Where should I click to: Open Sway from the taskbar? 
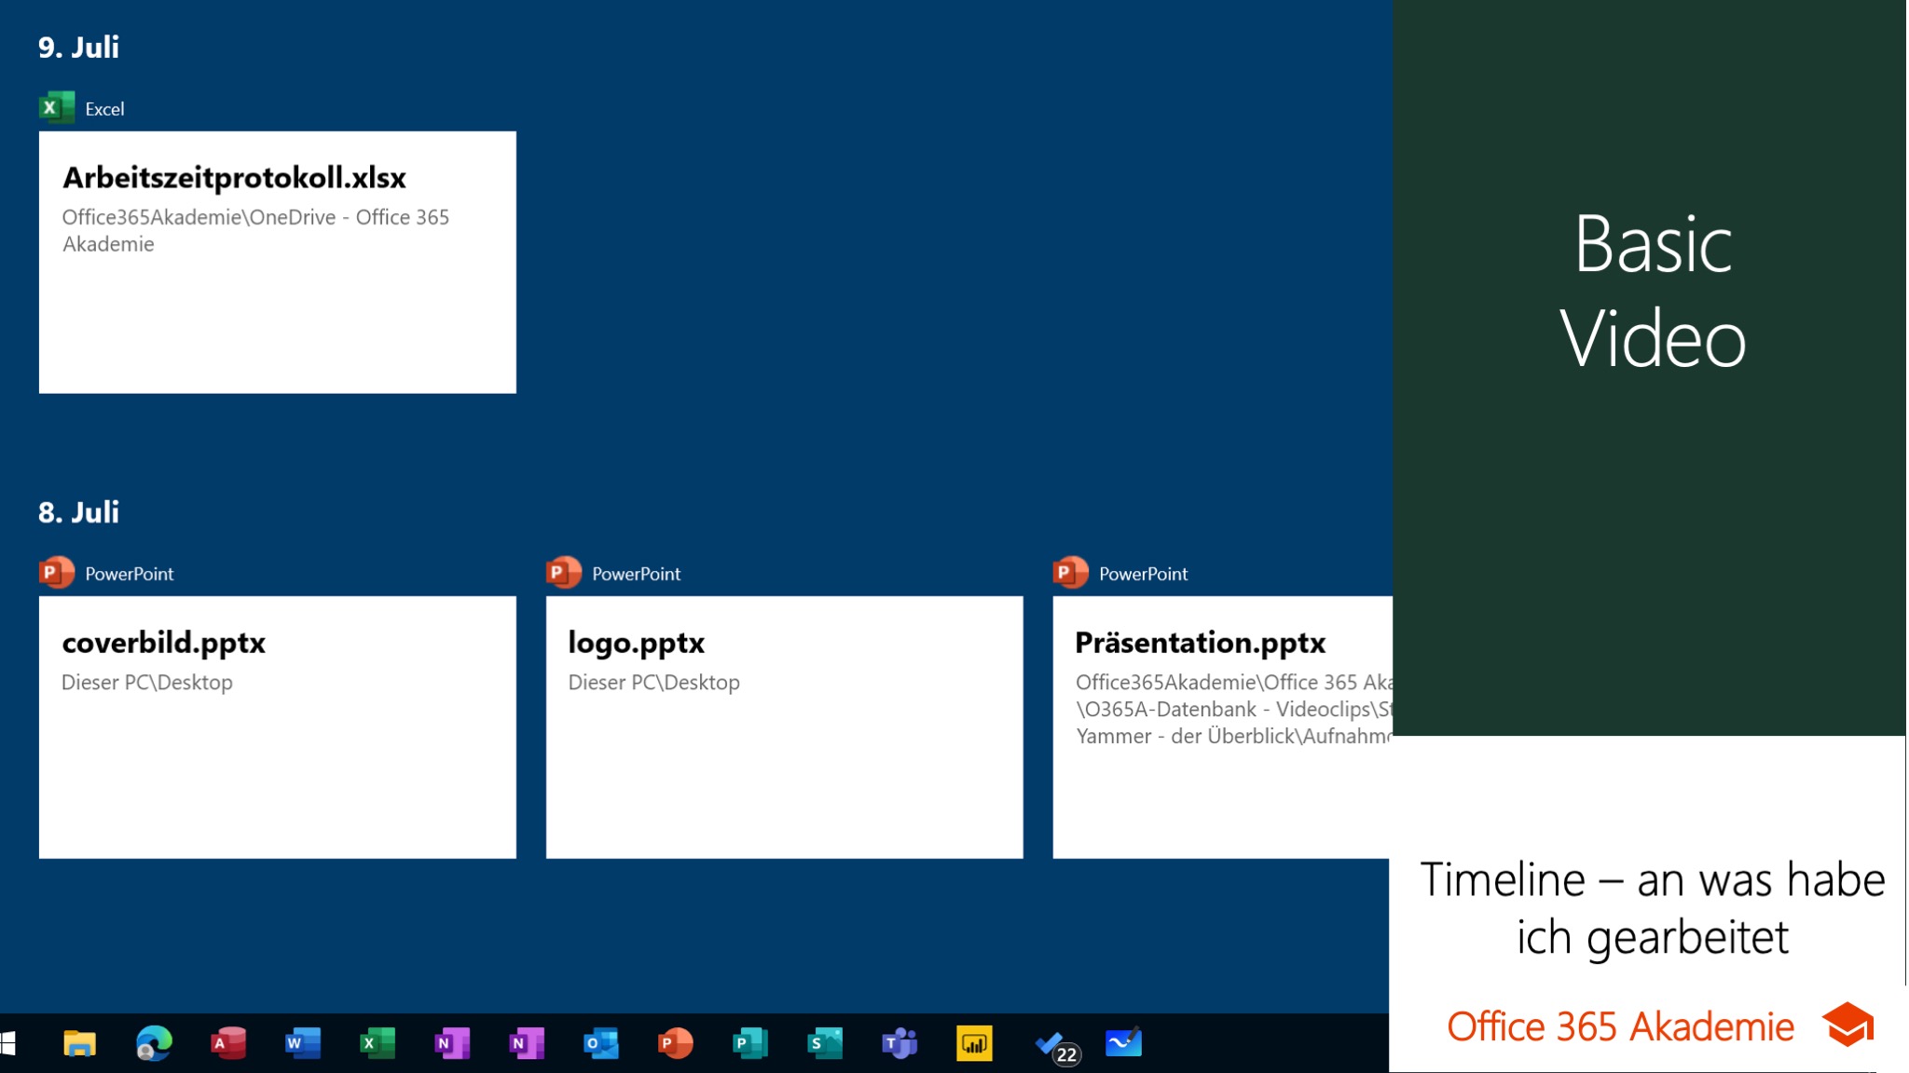click(x=825, y=1043)
